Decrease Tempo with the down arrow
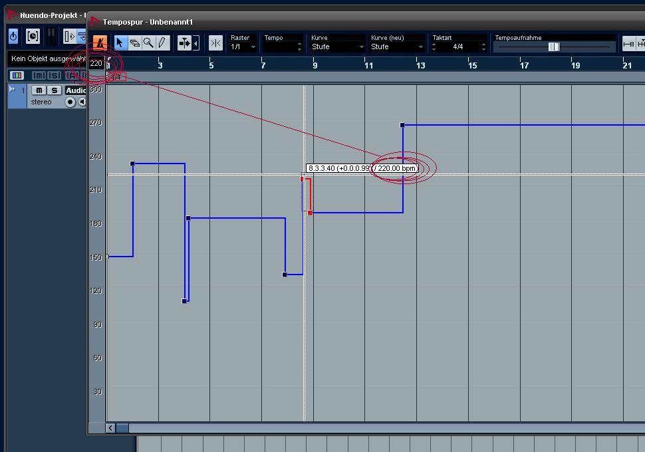The image size is (645, 452). [299, 49]
